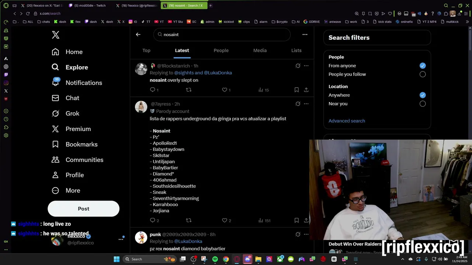472x265 pixels.
Task: View analytics of the 1Rockstarrich post
Action: 263,90
